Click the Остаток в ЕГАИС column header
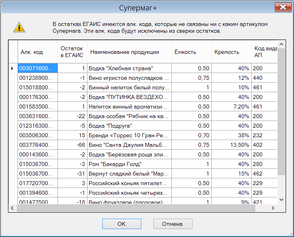294x237 pixels. click(72, 52)
